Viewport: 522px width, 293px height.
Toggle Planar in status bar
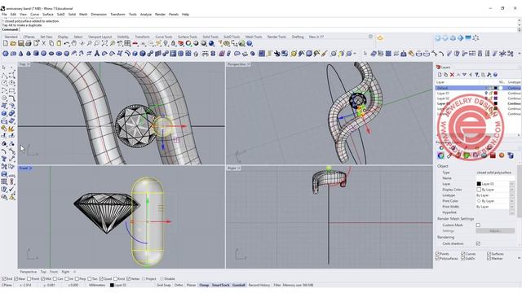(192, 285)
